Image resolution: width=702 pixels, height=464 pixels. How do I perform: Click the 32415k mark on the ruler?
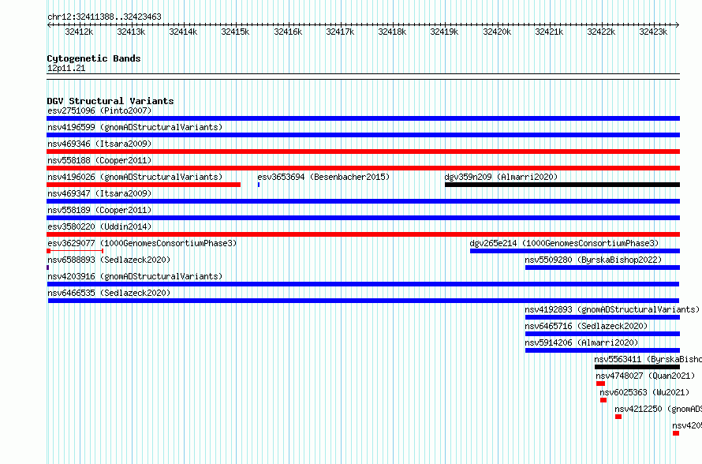tap(235, 32)
